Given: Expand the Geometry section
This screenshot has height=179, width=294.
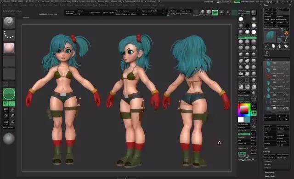Looking at the screenshot, I should (x=270, y=173).
